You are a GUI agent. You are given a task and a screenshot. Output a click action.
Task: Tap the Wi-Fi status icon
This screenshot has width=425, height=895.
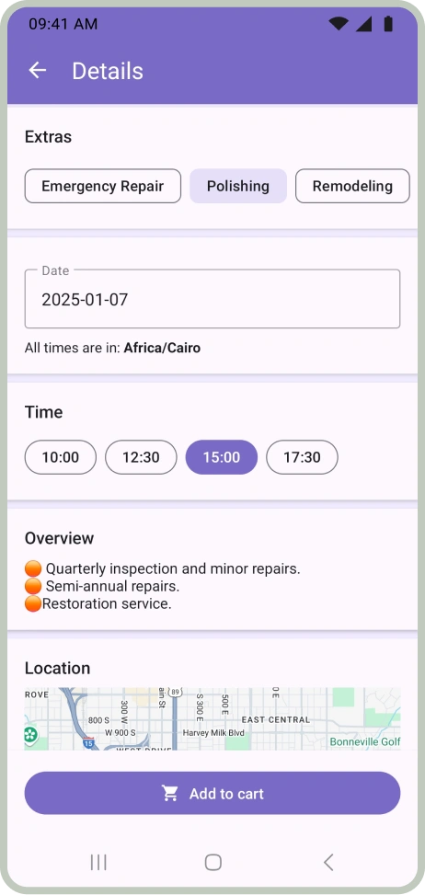point(339,23)
